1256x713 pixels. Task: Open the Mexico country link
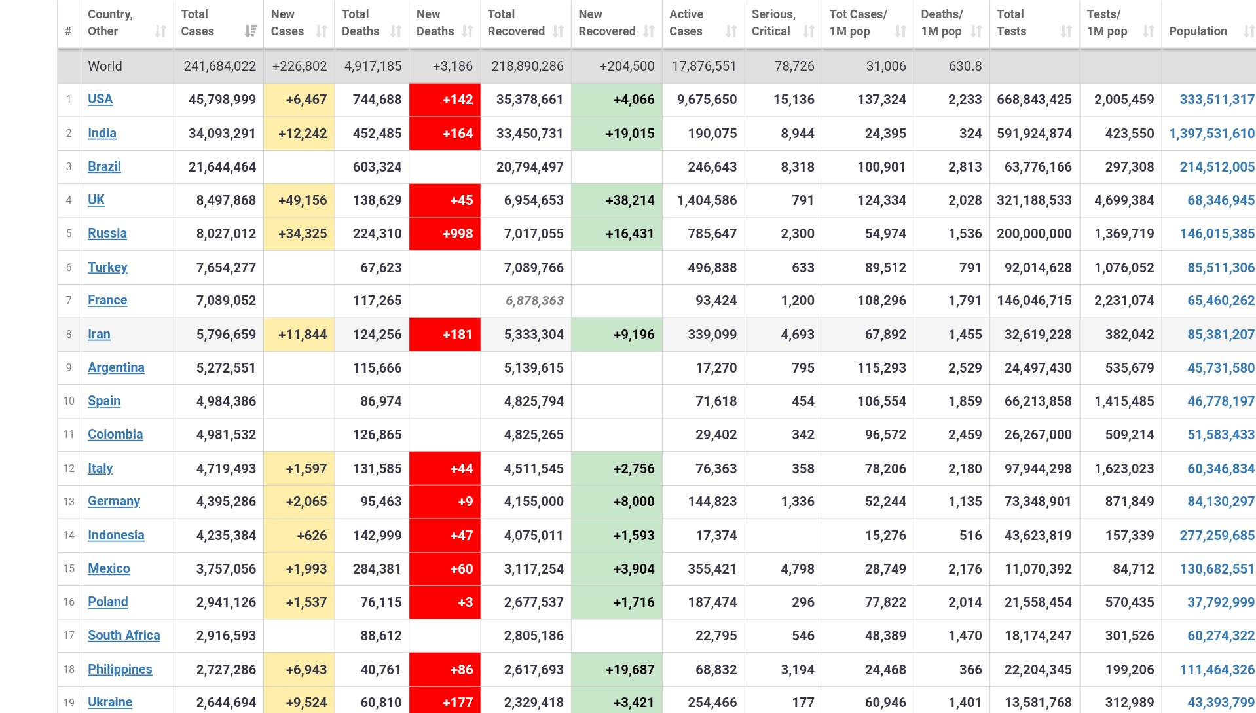coord(109,568)
